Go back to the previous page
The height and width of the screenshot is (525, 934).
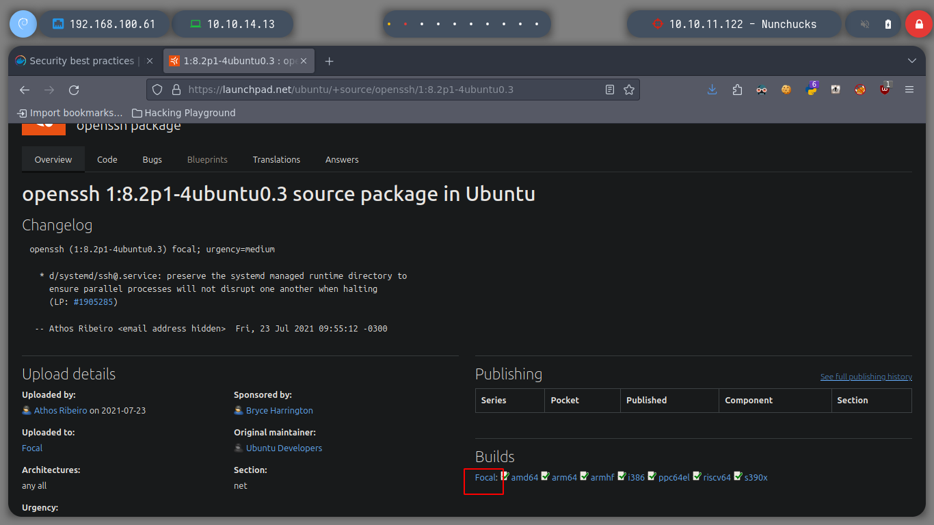pos(25,90)
